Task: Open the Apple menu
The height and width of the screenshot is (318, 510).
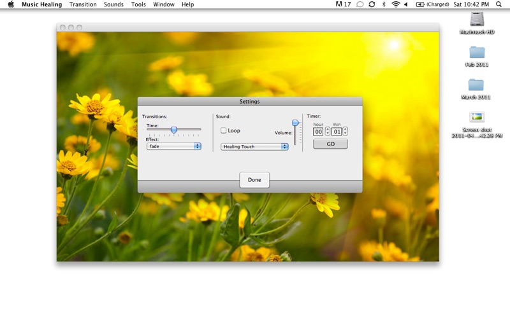Action: tap(11, 4)
